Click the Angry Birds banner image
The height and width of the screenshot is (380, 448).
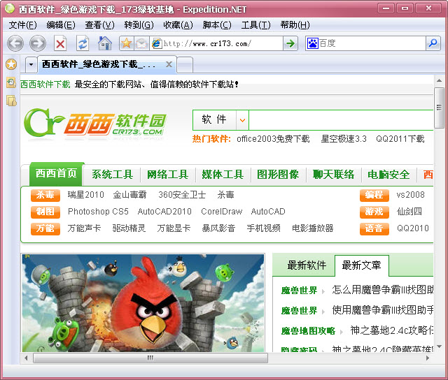(143, 303)
